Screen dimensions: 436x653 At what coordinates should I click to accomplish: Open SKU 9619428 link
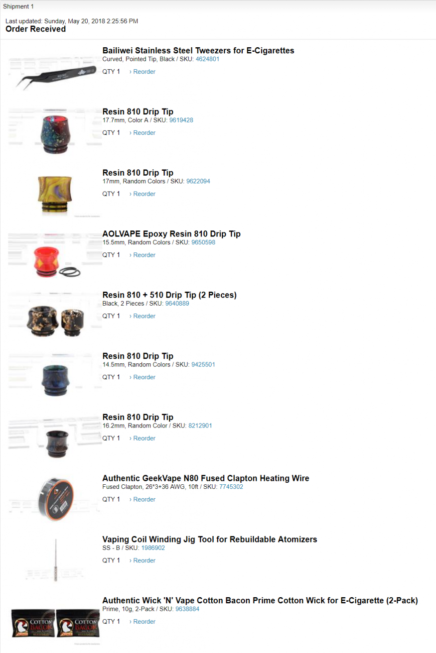point(181,120)
